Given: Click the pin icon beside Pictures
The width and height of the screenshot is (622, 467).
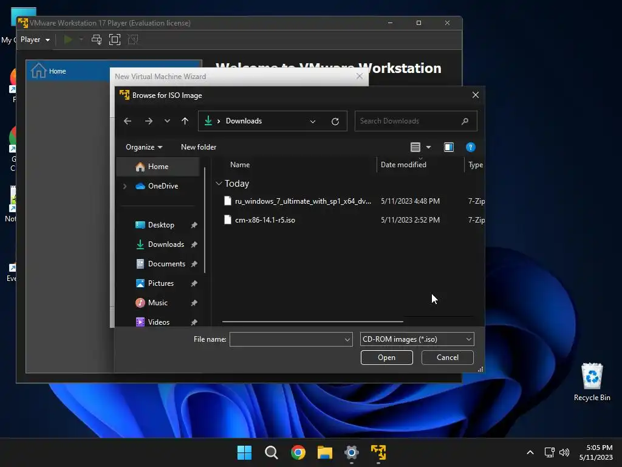Looking at the screenshot, I should 194,283.
